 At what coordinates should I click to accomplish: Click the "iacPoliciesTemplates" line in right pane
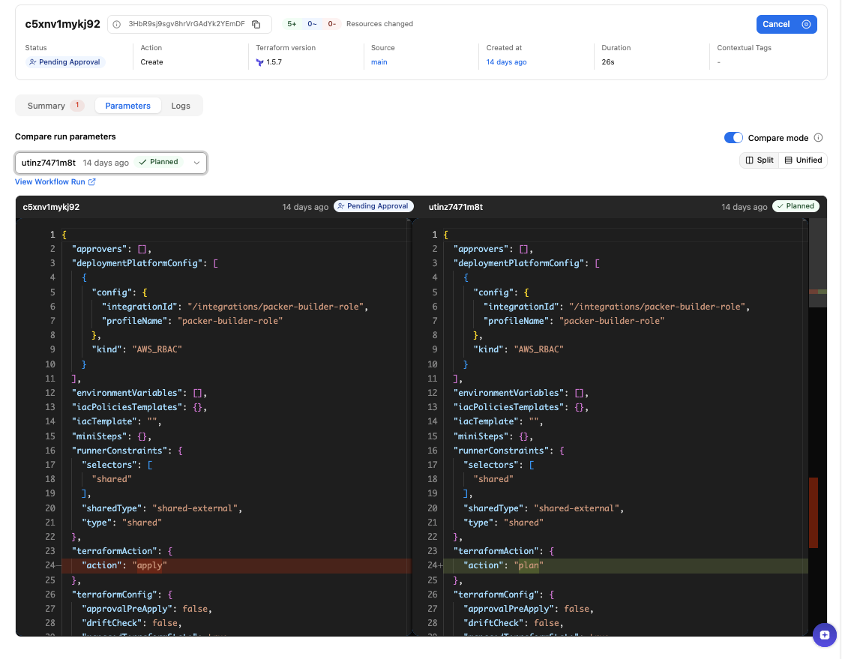521,408
